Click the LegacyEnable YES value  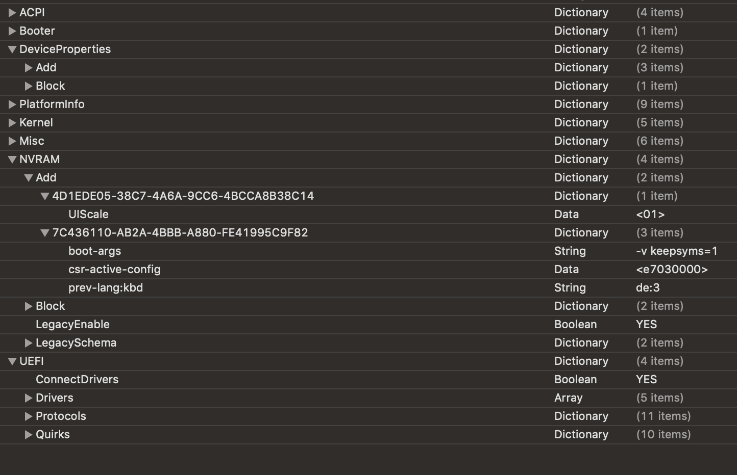[x=646, y=325]
